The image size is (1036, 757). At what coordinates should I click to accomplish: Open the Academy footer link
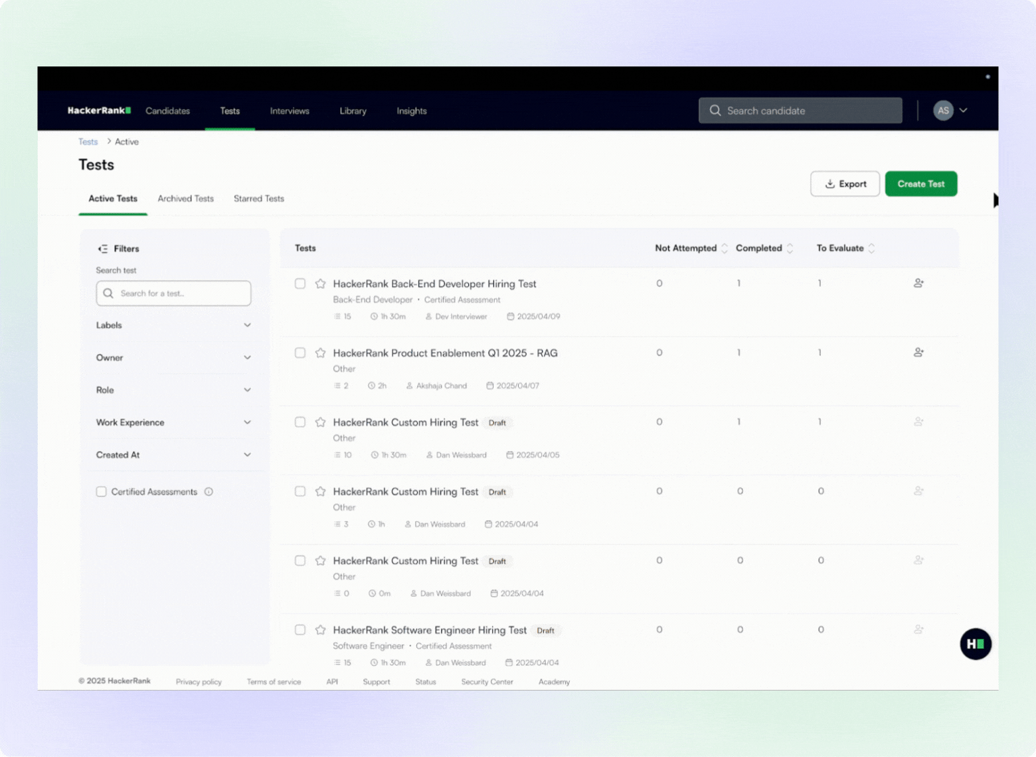pyautogui.click(x=554, y=682)
